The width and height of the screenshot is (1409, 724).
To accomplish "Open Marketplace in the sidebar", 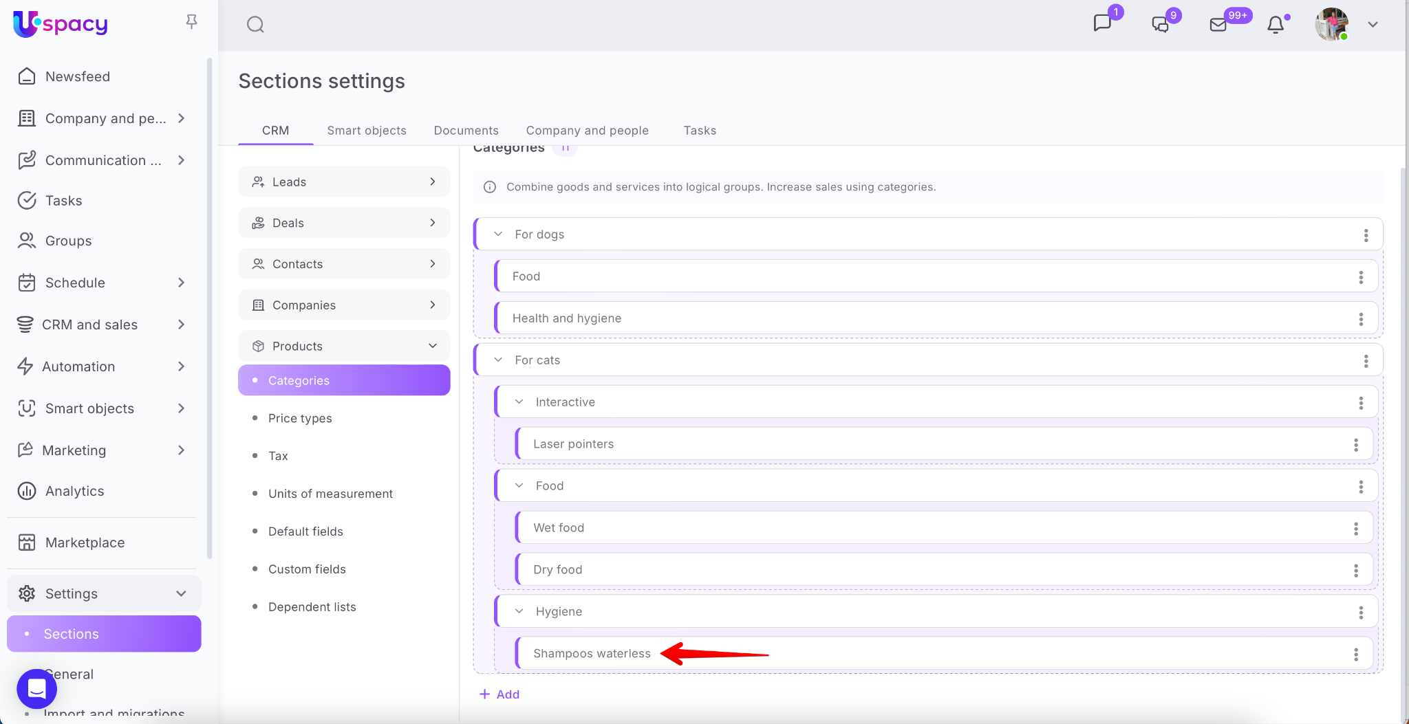I will tap(85, 542).
